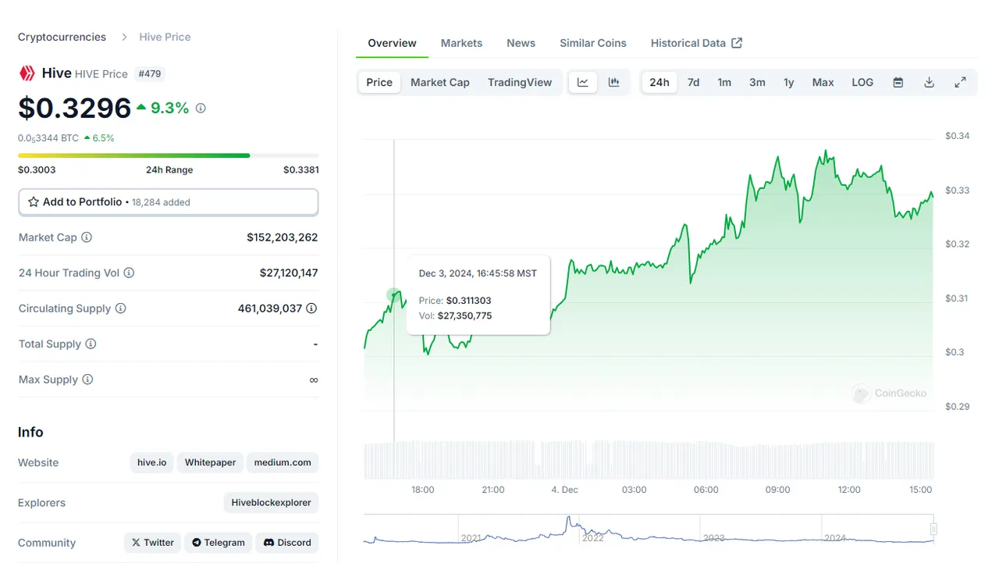Toggle the Price chart view

tap(379, 82)
